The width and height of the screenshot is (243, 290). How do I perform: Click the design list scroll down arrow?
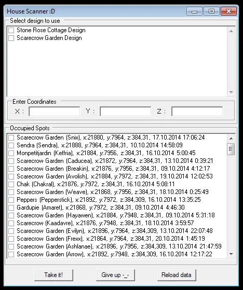(x=231, y=92)
